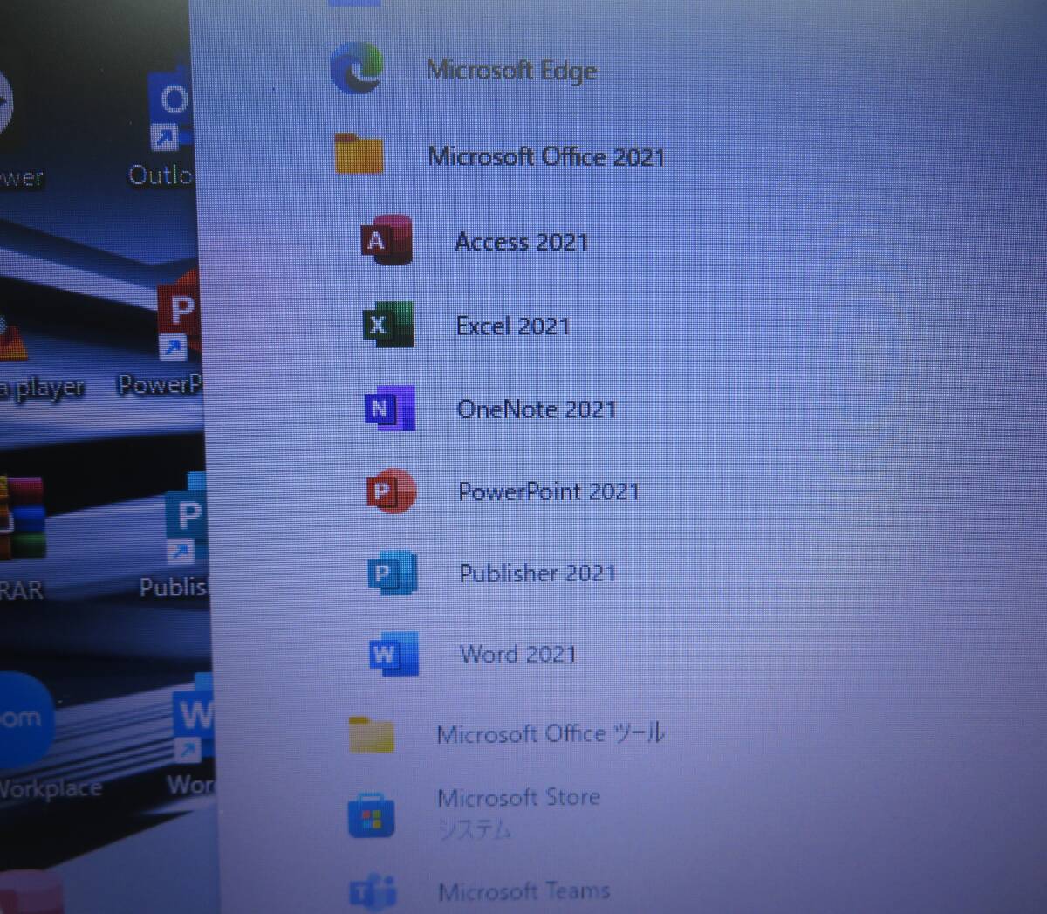Click the 'Publis' desktop shortcut label
The height and width of the screenshot is (914, 1047).
tap(174, 587)
